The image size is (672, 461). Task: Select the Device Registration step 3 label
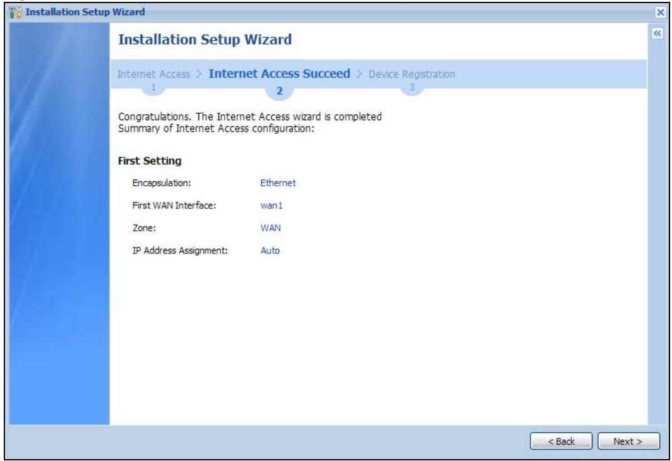pyautogui.click(x=412, y=74)
